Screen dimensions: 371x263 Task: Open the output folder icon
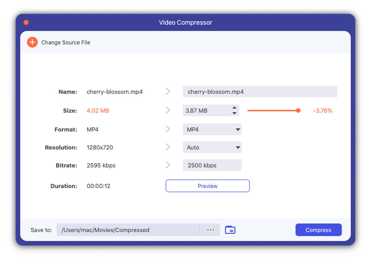[x=230, y=230]
